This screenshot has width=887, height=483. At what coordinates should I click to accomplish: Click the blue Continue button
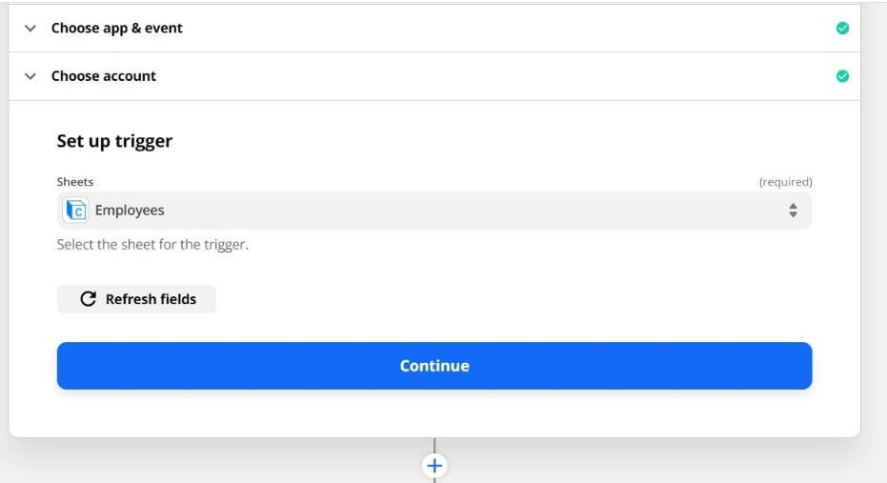(x=434, y=366)
